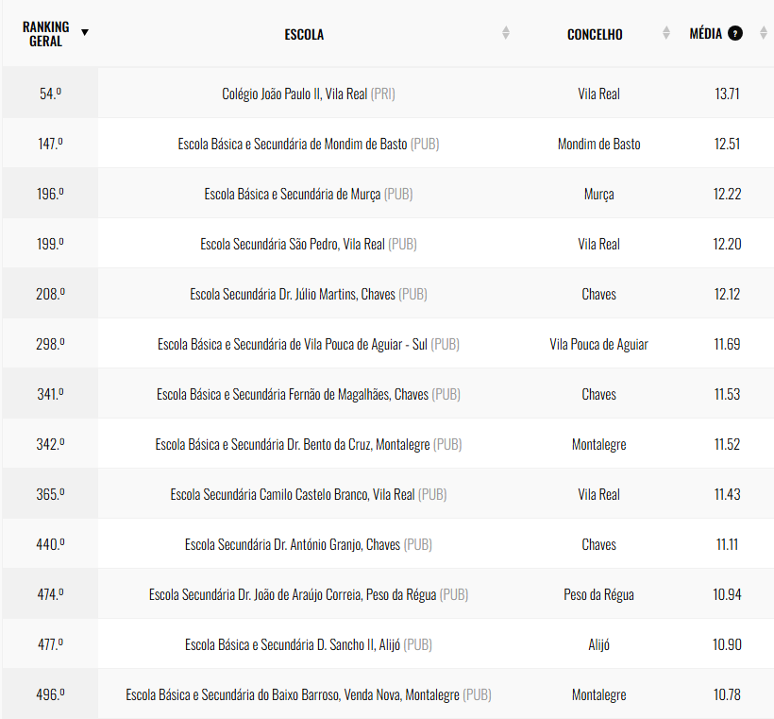Open Escola Secundária Dr. António Granjo
The height and width of the screenshot is (719, 774).
[293, 545]
